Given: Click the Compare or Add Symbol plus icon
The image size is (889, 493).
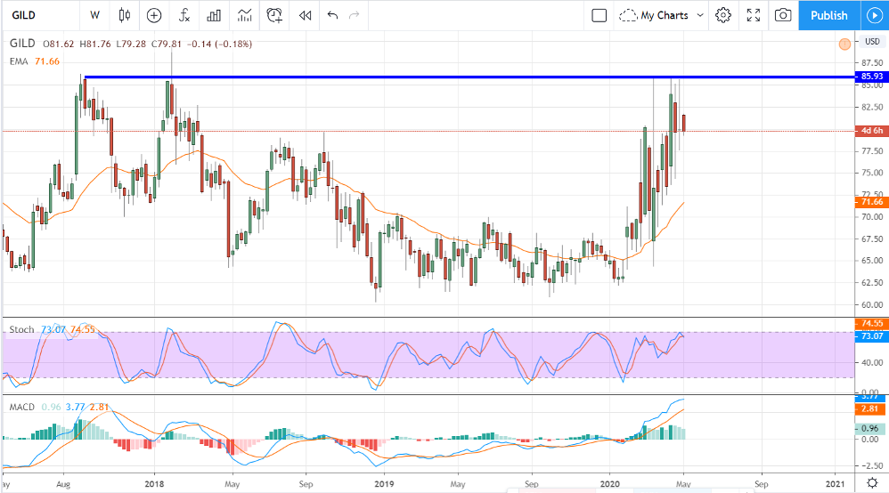Looking at the screenshot, I should [x=154, y=15].
